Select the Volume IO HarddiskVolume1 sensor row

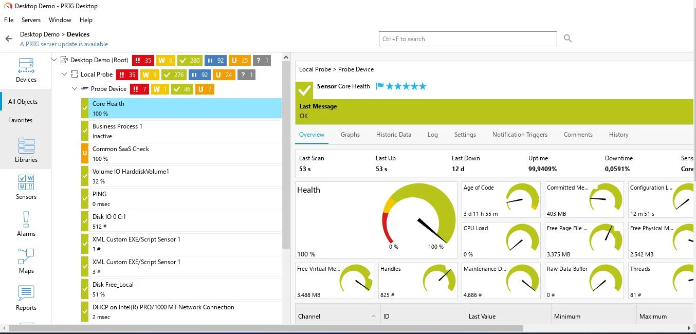tap(181, 176)
